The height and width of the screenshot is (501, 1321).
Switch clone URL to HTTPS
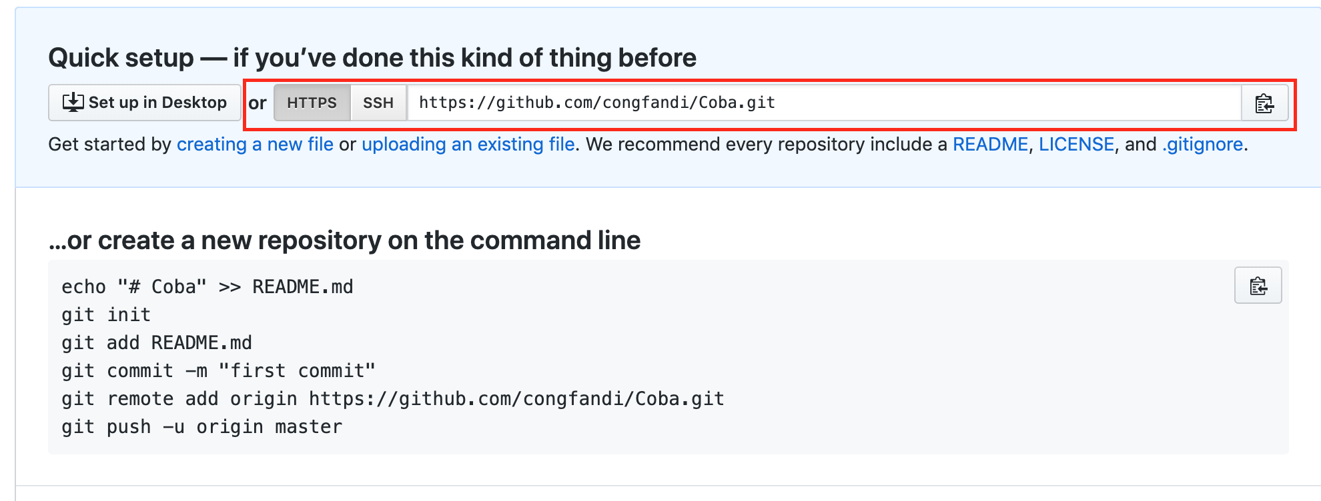click(x=312, y=103)
